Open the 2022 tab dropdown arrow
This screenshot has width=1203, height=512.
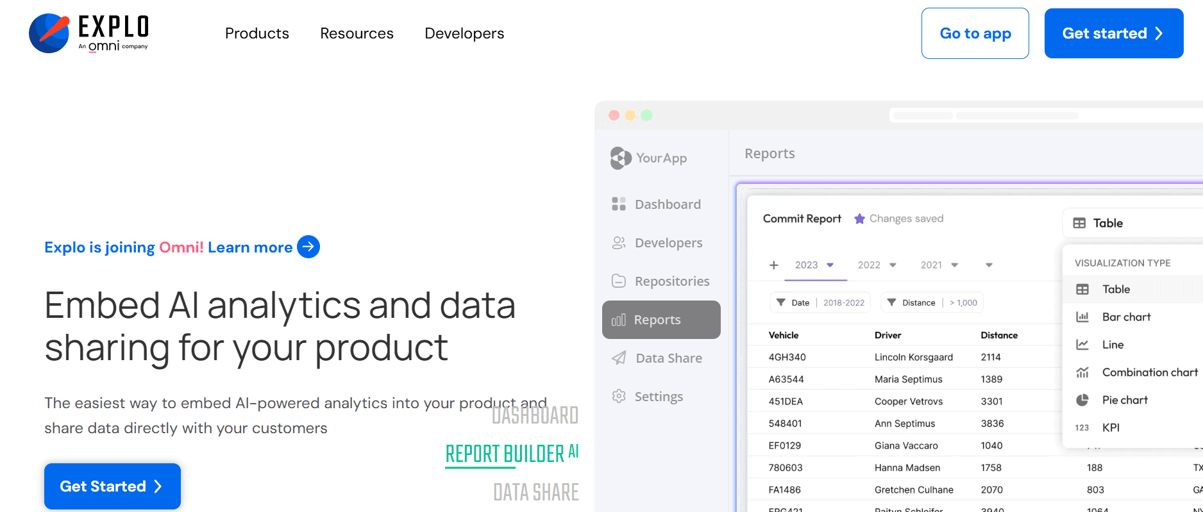pos(893,265)
